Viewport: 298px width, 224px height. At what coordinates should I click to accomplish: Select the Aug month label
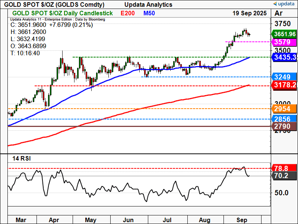(205, 220)
